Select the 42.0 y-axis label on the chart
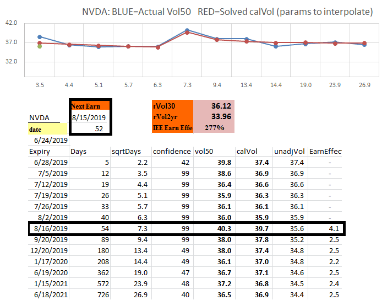Viewport: 382px width, 300px height. (11, 23)
